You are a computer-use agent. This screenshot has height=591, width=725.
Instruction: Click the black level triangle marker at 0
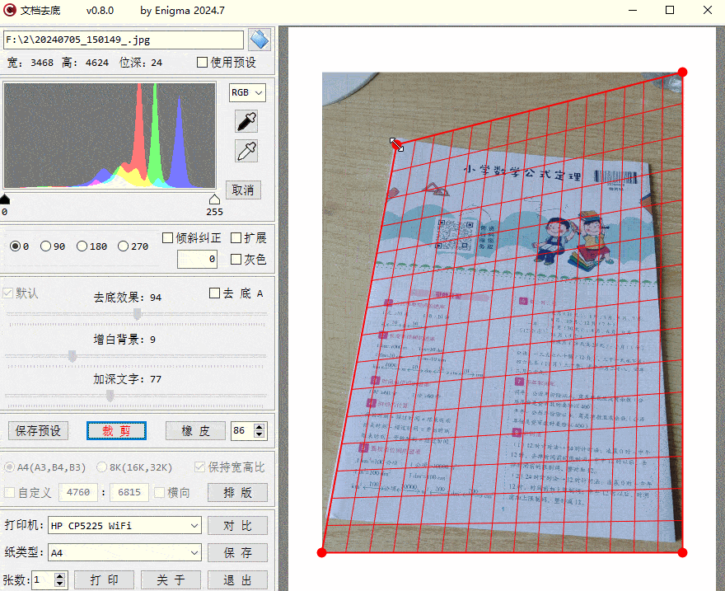click(x=5, y=199)
